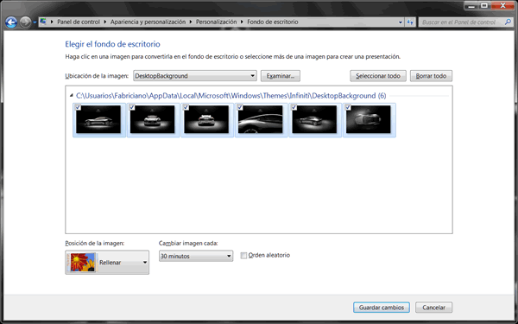Uncheck the fourth close-up wallpaper checkbox
Viewport: 518px width, 324px height.
(x=240, y=107)
